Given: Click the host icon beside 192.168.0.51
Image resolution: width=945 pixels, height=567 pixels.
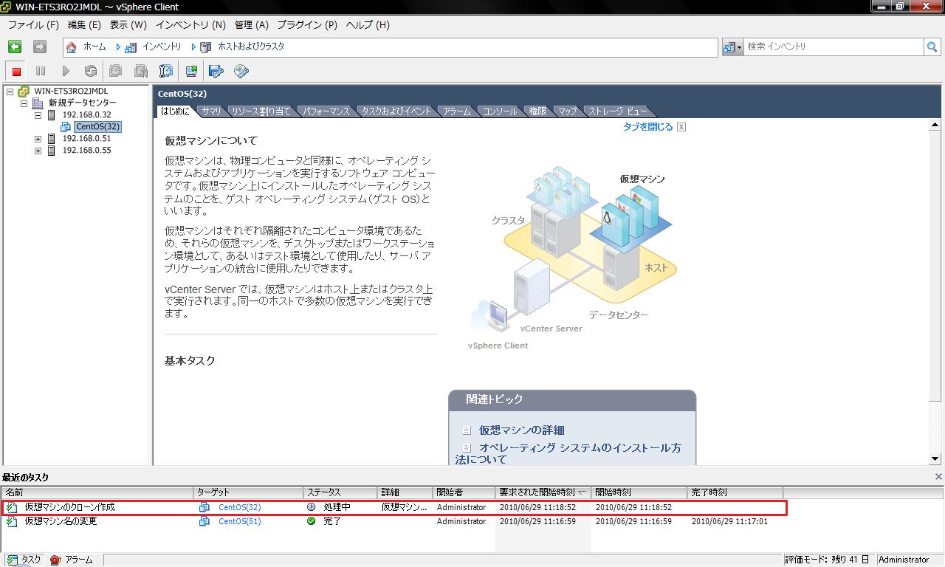Looking at the screenshot, I should click(52, 139).
